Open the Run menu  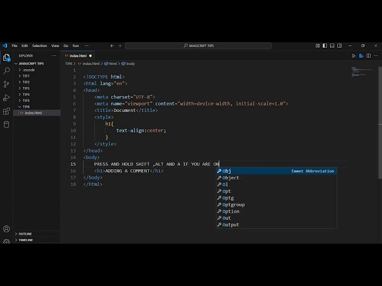(x=76, y=46)
